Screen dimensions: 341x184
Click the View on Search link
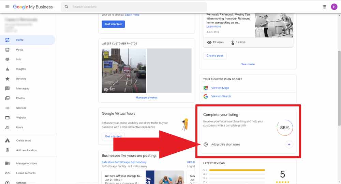click(221, 96)
